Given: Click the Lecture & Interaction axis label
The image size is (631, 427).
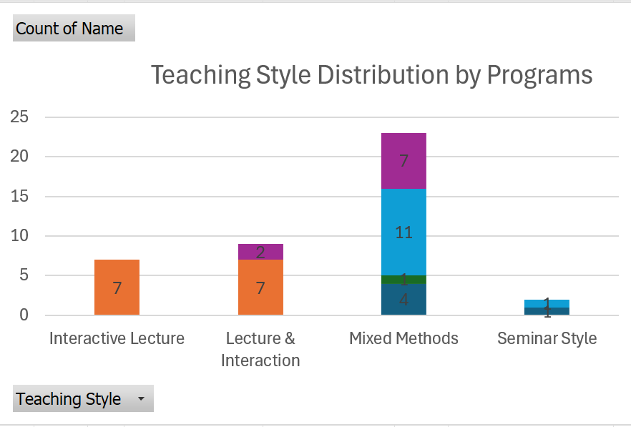Looking at the screenshot, I should 260,349.
